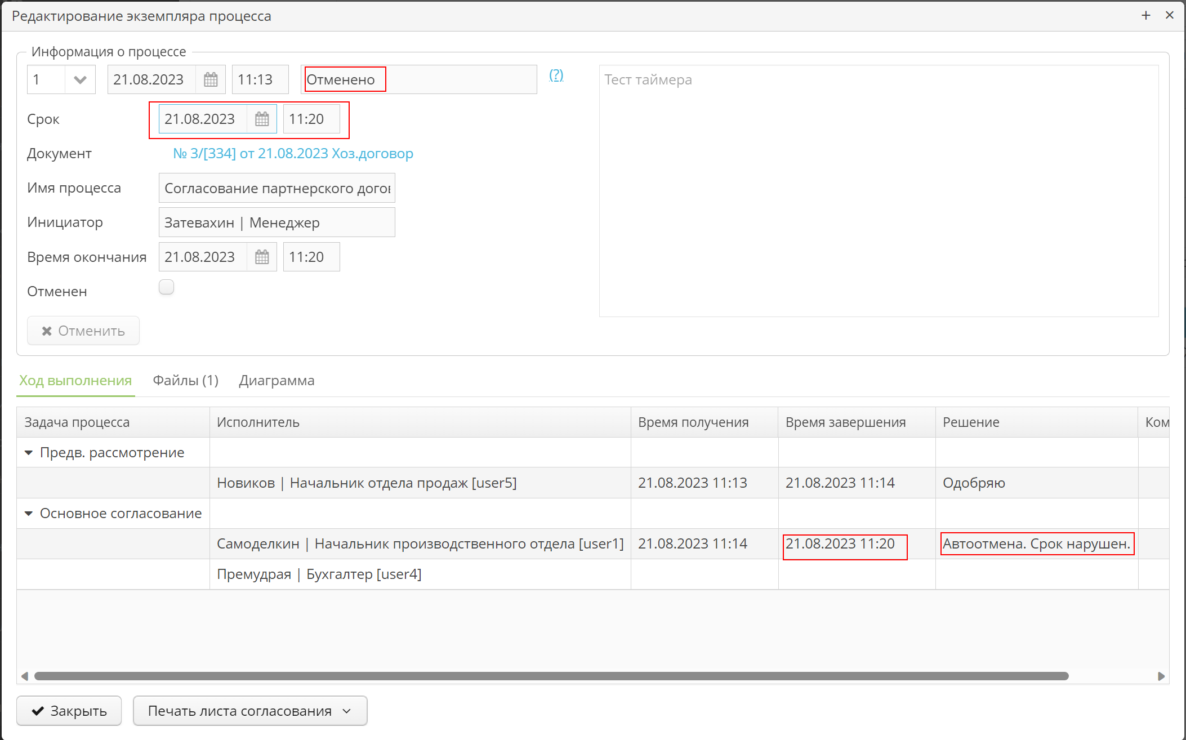
Task: Open calendar picker for Срок date
Action: point(262,119)
